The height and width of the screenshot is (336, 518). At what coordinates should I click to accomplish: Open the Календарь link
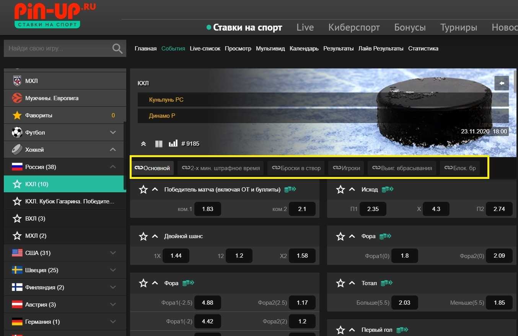[304, 49]
